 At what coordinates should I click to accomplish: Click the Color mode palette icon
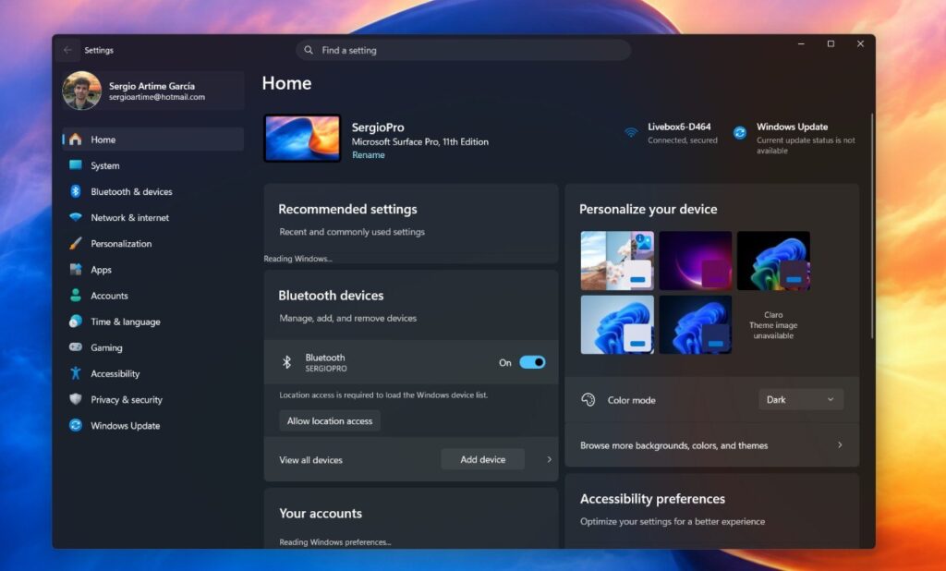[x=588, y=399]
